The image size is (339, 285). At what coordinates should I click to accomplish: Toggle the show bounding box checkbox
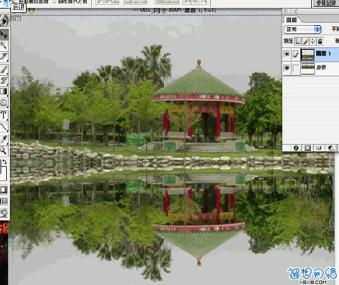[54, 2]
